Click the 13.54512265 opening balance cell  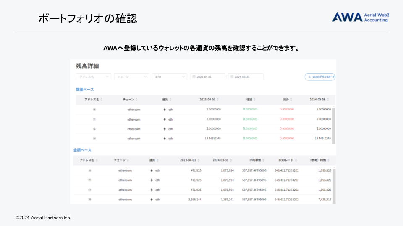coord(213,139)
